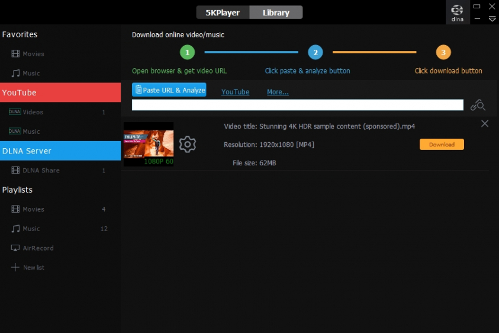
Task: Open the YouTube link
Action: tap(235, 92)
